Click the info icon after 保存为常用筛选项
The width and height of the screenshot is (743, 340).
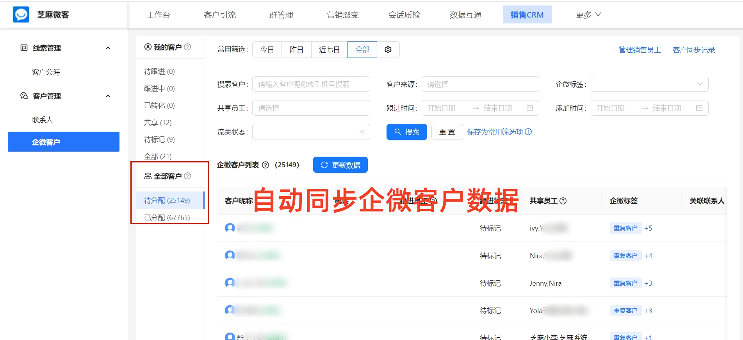pos(528,132)
